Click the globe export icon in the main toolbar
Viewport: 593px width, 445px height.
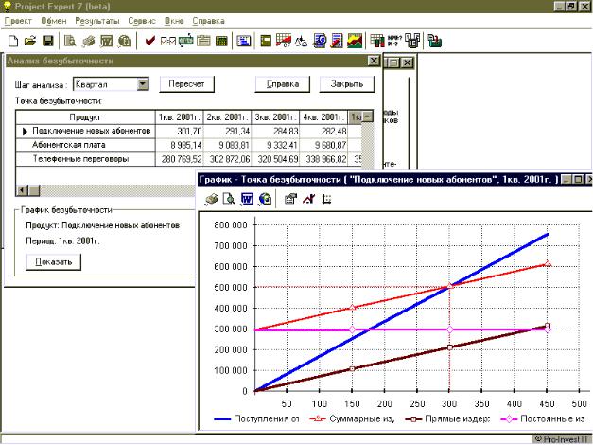coord(124,41)
